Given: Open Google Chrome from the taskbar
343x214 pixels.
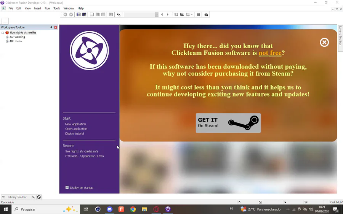Looking at the screenshot, I should [133, 209].
